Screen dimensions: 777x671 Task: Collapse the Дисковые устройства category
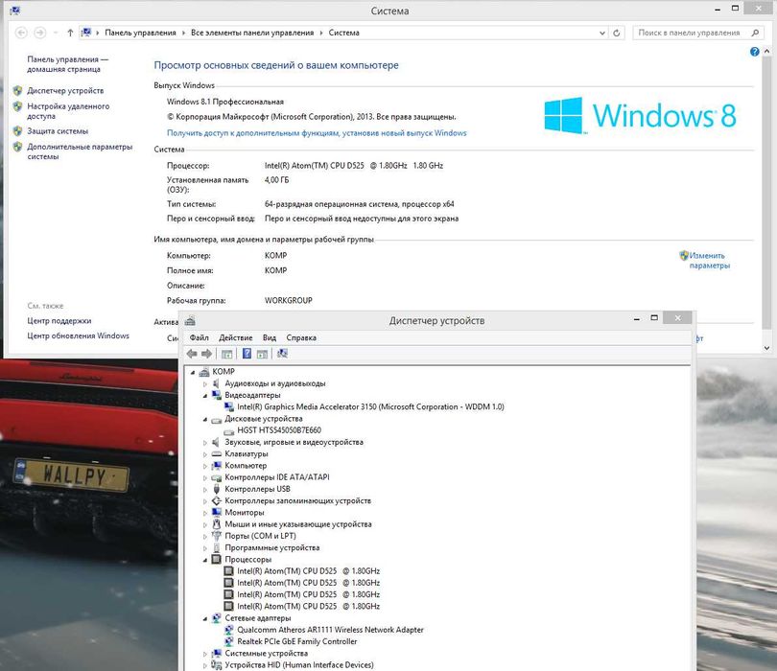(205, 420)
